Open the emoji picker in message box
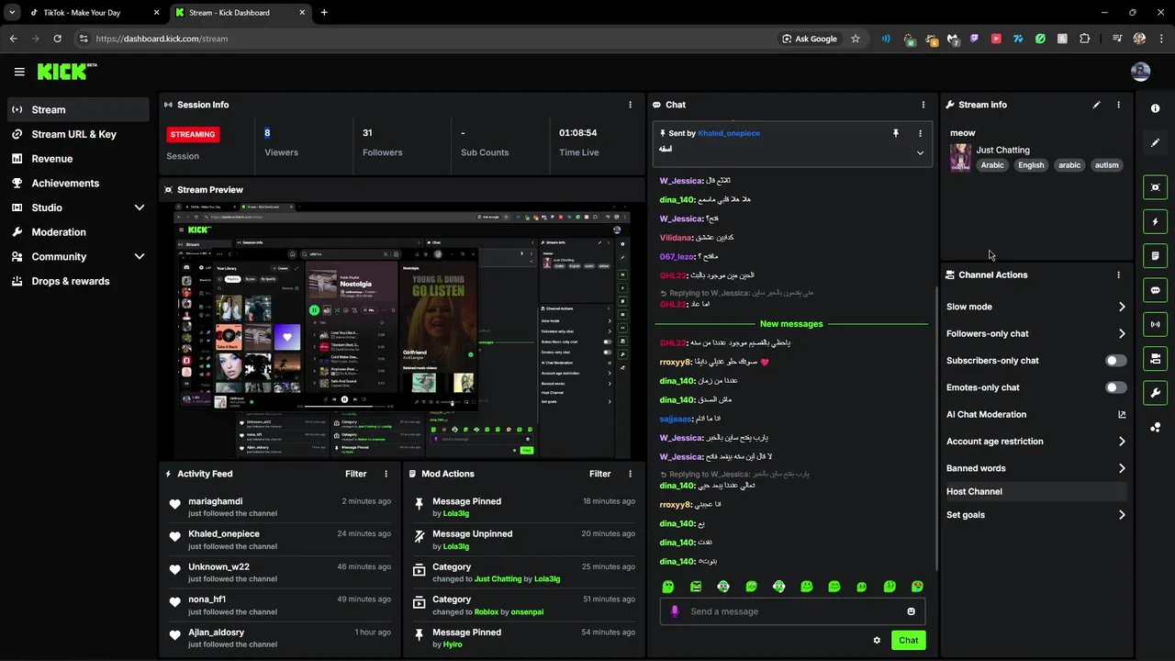Image resolution: width=1175 pixels, height=661 pixels. click(x=912, y=611)
